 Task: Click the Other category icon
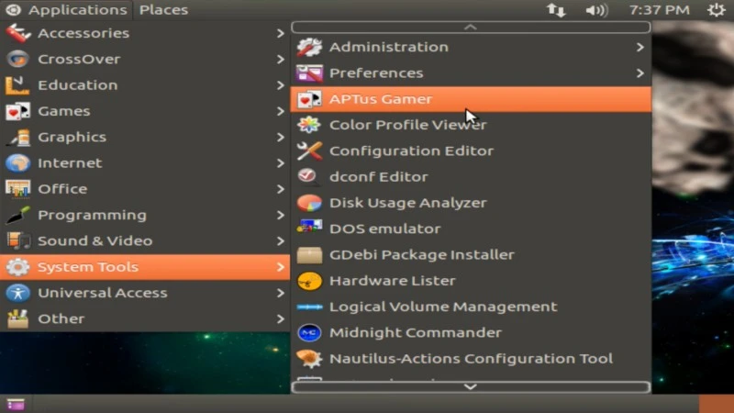(x=17, y=318)
